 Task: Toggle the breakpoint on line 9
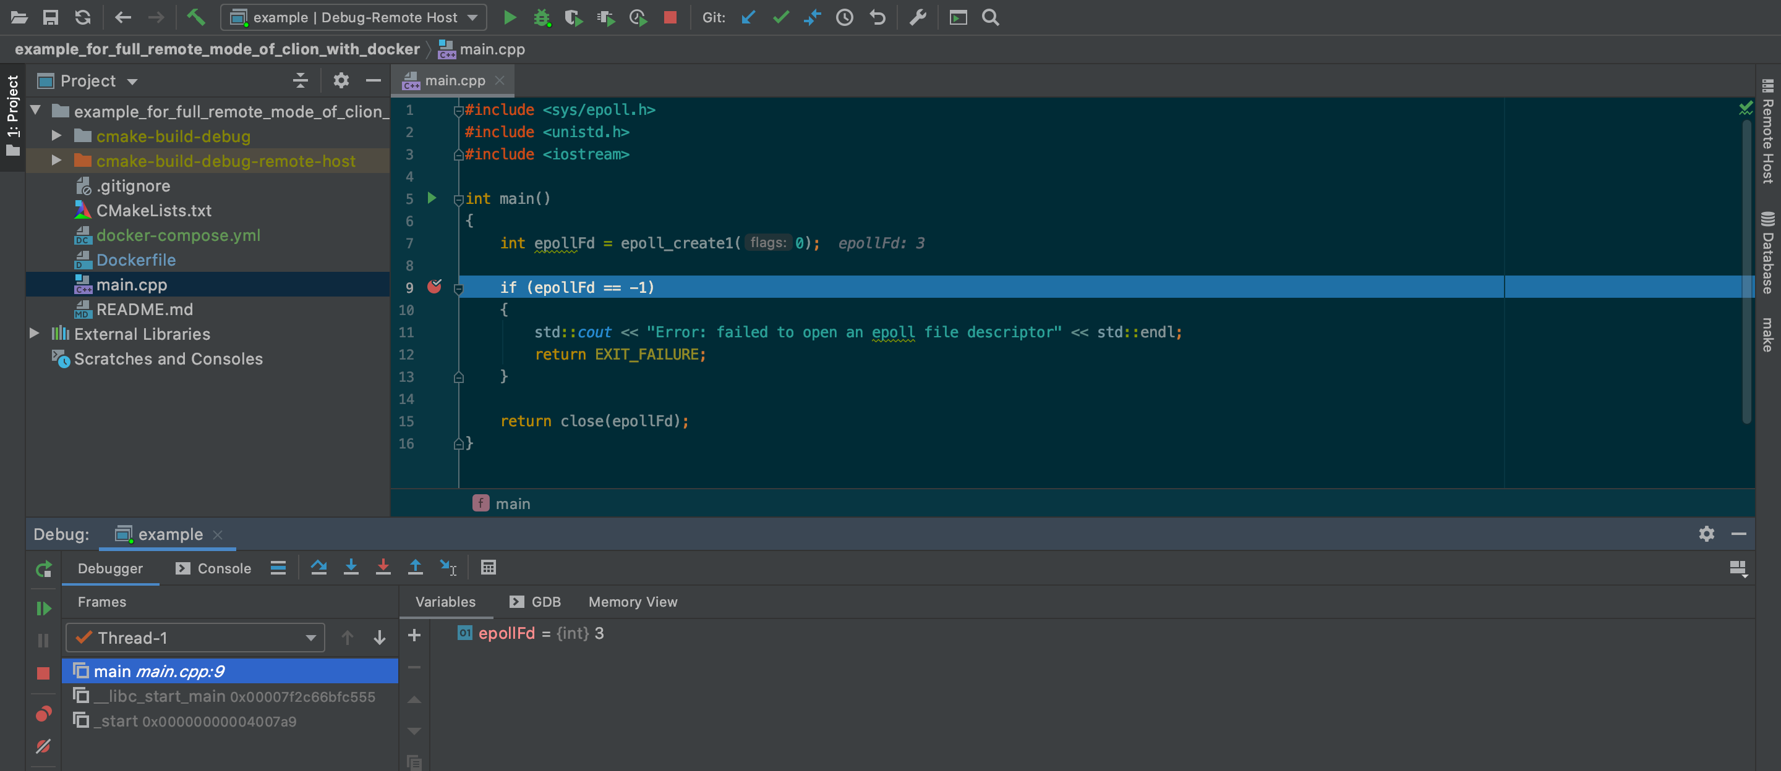pyautogui.click(x=434, y=287)
